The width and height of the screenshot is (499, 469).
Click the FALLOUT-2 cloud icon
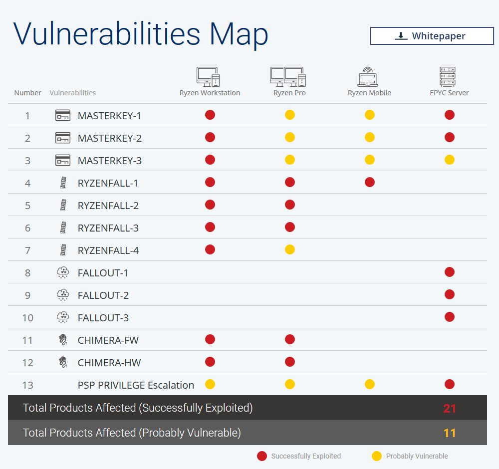click(x=63, y=295)
